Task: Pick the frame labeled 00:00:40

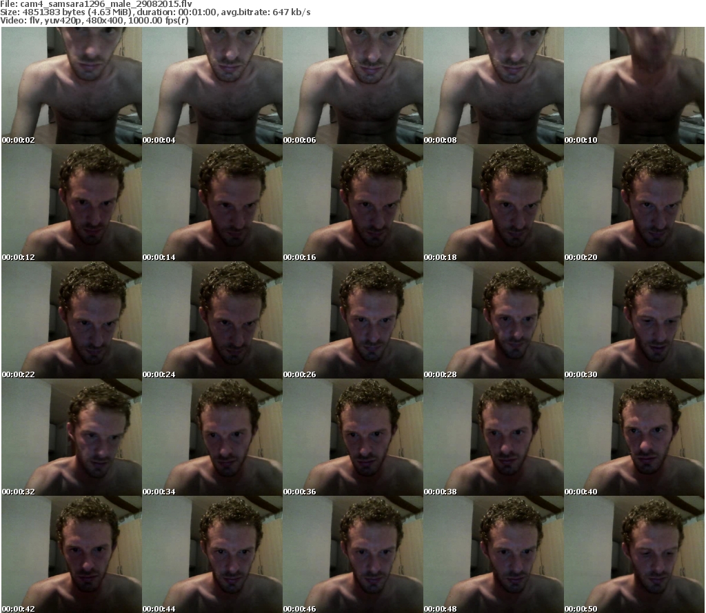Action: point(634,437)
